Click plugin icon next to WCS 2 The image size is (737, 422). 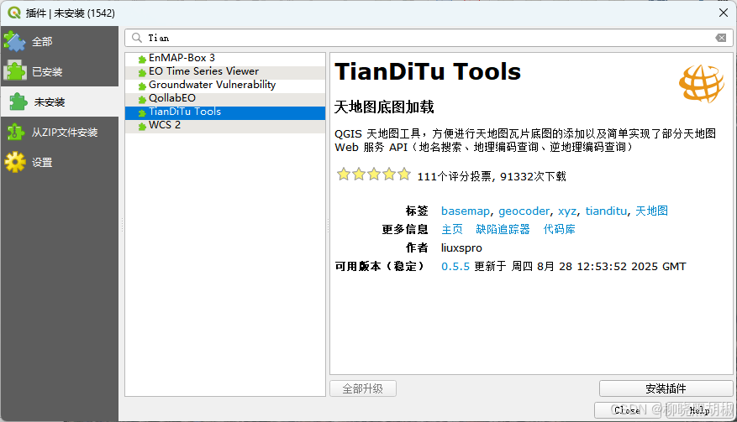pos(142,127)
